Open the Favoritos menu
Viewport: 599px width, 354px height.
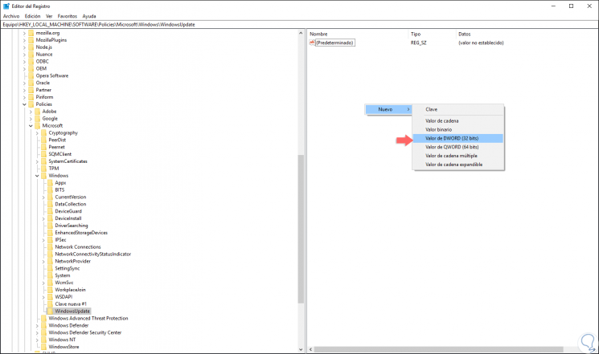click(68, 16)
